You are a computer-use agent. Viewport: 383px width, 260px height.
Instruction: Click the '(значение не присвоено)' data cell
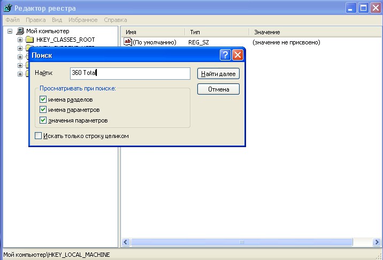pos(286,42)
